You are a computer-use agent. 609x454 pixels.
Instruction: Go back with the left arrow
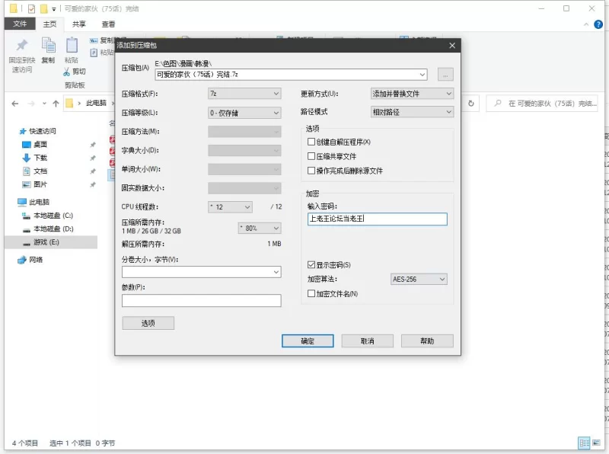click(x=15, y=104)
